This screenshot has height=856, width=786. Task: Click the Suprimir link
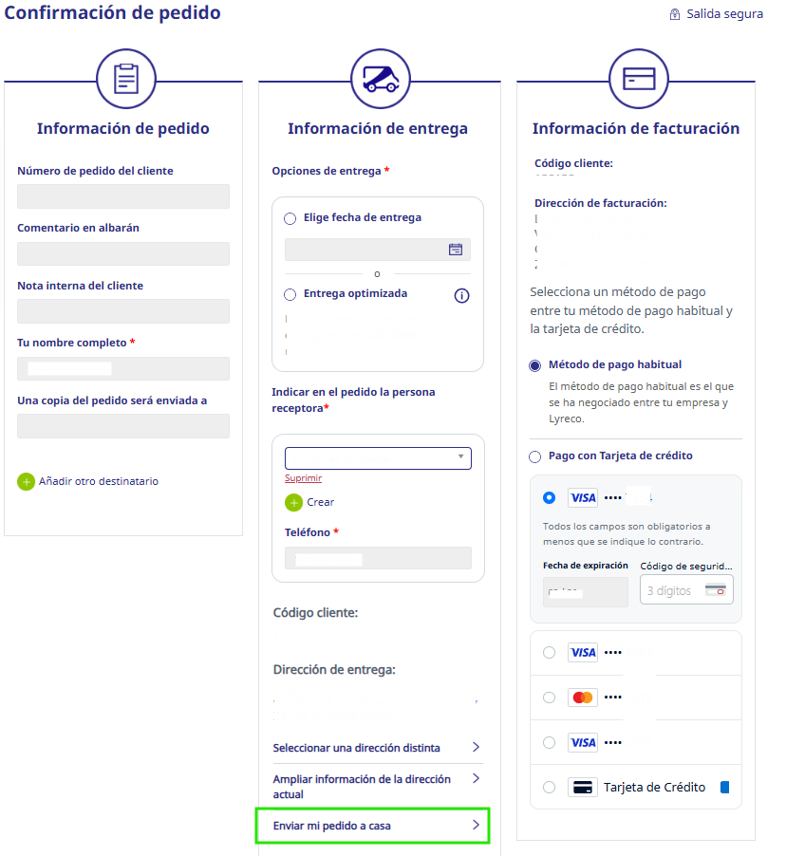click(x=303, y=478)
